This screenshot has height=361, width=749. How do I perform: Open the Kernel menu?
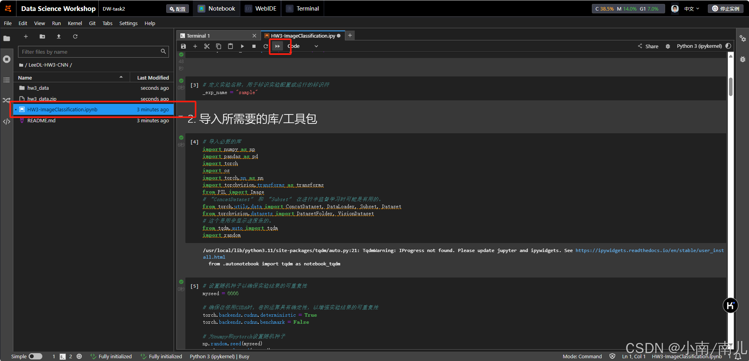pyautogui.click(x=75, y=23)
